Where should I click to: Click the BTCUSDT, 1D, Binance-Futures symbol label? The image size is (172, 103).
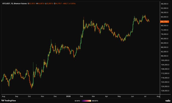pos(14,4)
